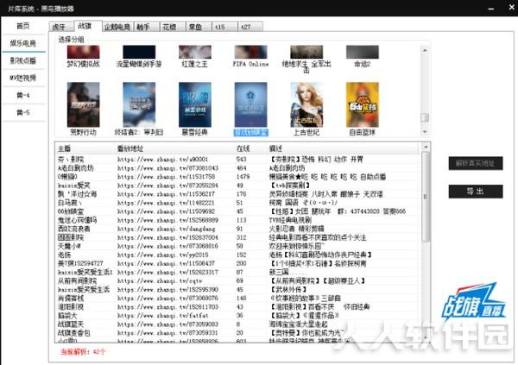The height and width of the screenshot is (365, 518).
Task: Select sidebar item 备-5
Action: click(23, 113)
